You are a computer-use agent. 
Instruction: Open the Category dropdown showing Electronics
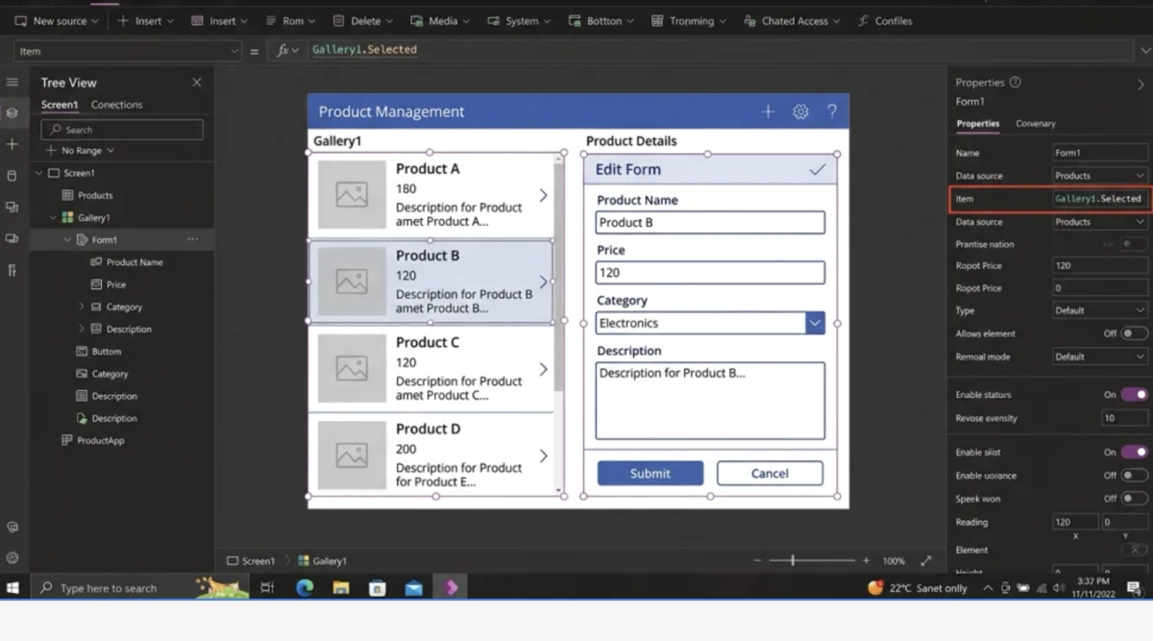815,323
